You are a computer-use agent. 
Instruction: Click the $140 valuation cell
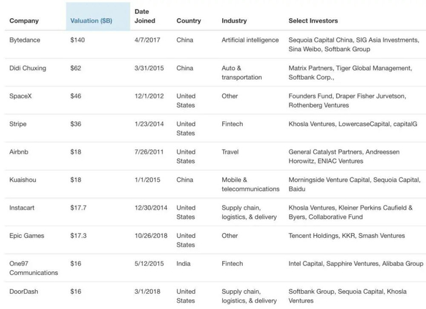pyautogui.click(x=79, y=40)
